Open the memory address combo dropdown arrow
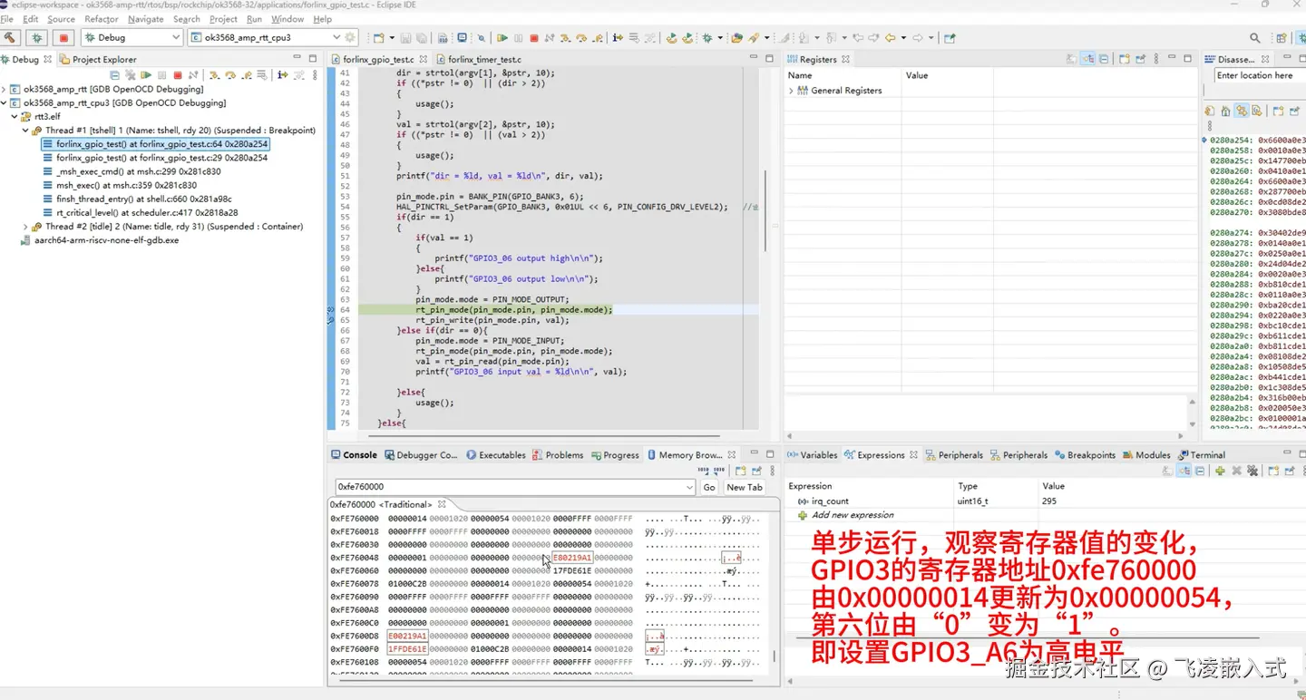Screen dimensions: 1306x700 (689, 487)
